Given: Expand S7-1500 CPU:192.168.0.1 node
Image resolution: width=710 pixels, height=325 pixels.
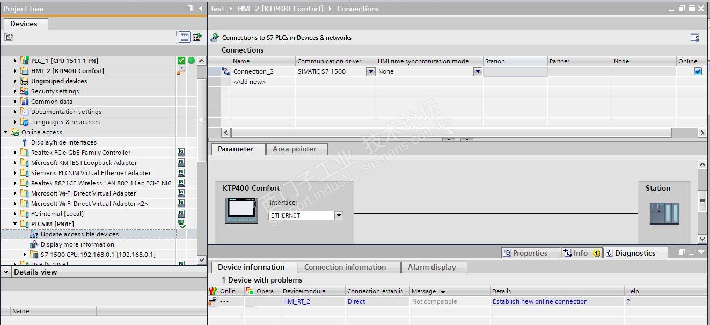Looking at the screenshot, I should [x=25, y=255].
